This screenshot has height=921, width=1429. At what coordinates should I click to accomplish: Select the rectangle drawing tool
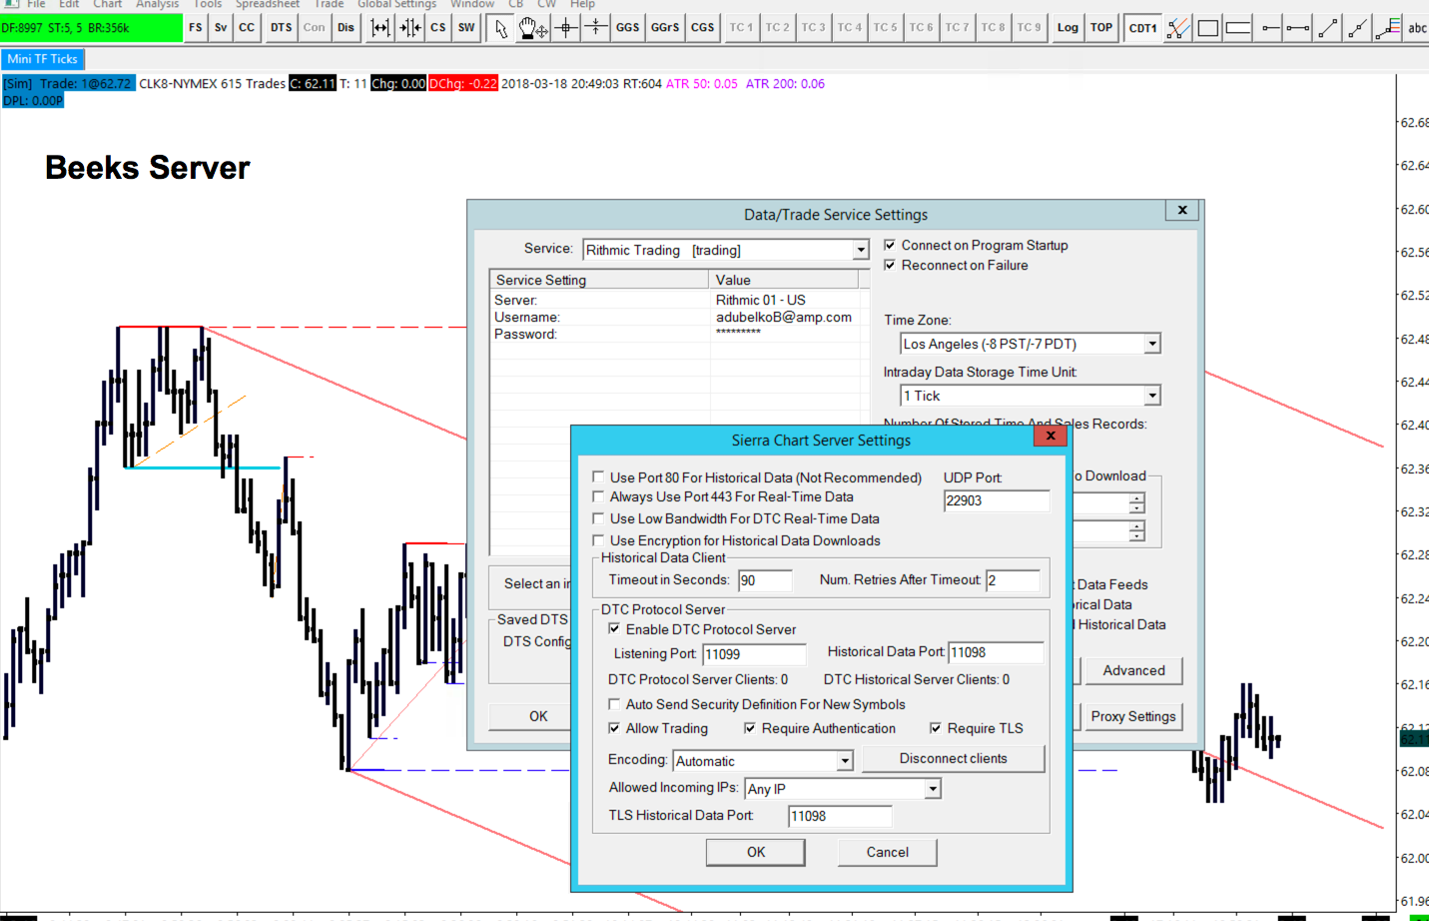pos(1208,28)
